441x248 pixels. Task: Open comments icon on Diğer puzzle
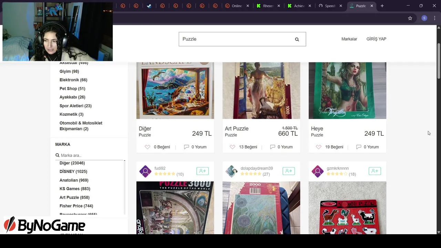tap(186, 147)
